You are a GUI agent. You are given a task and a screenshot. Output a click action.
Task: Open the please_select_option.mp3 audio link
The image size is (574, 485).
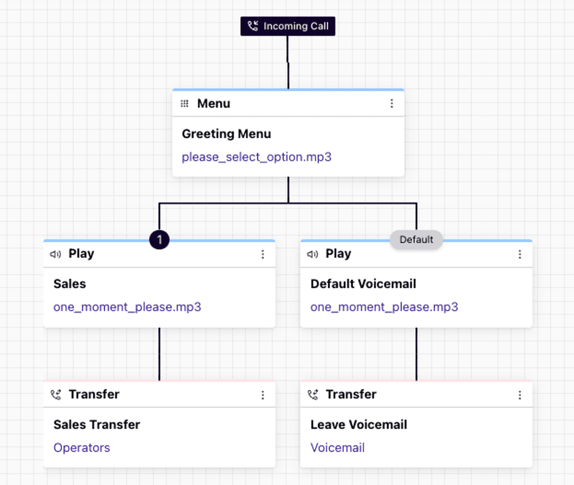[256, 157]
